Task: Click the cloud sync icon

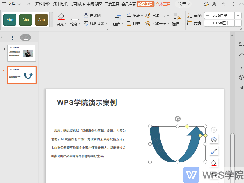Action: (206, 4)
